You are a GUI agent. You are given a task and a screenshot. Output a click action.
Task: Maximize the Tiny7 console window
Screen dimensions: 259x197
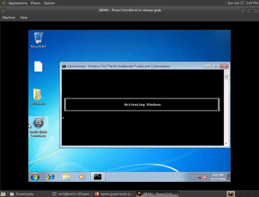coord(216,66)
